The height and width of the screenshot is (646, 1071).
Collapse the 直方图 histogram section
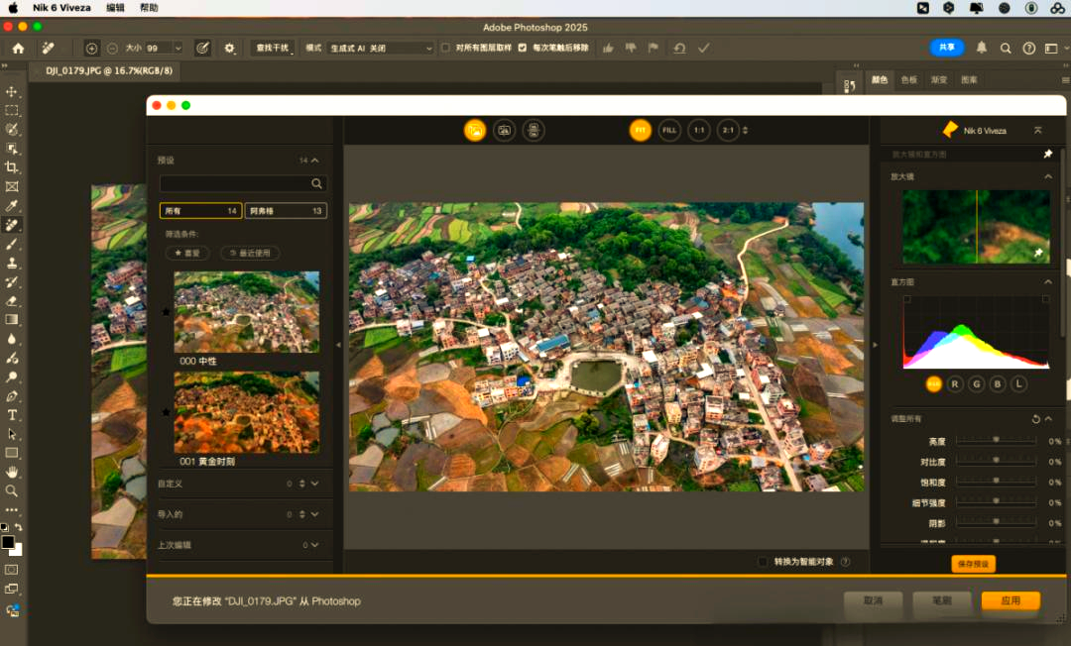(1048, 282)
